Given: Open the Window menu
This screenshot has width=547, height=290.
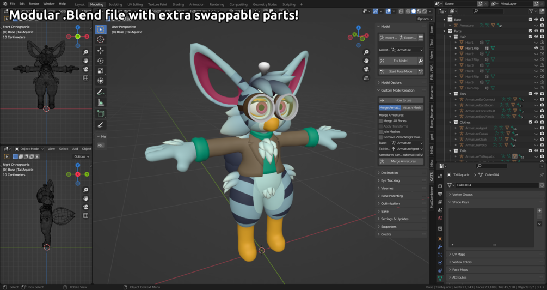Looking at the screenshot, I should pyautogui.click(x=49, y=4).
